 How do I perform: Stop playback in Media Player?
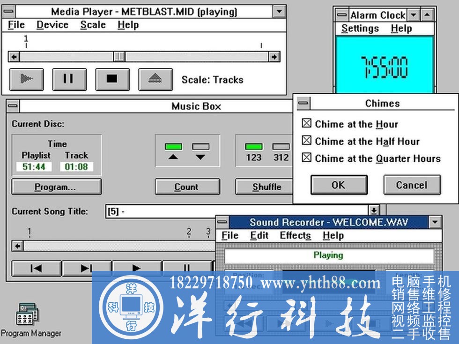pos(112,79)
